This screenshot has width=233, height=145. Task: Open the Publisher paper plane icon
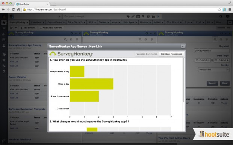click(4, 28)
